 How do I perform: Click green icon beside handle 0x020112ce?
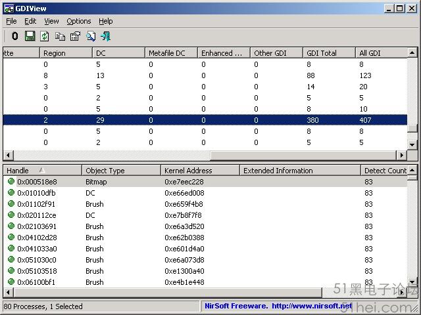pos(11,215)
